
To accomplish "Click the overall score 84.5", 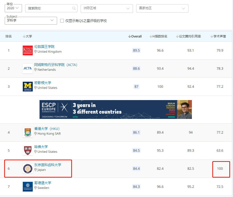I will point(136,150).
